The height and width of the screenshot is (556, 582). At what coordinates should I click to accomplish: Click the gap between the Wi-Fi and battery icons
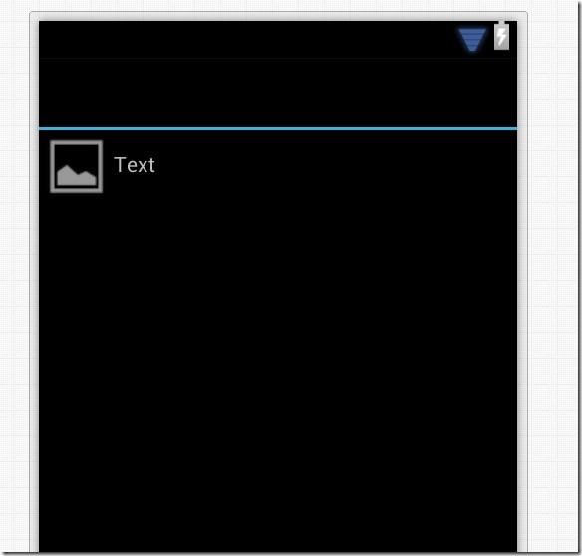coord(490,39)
